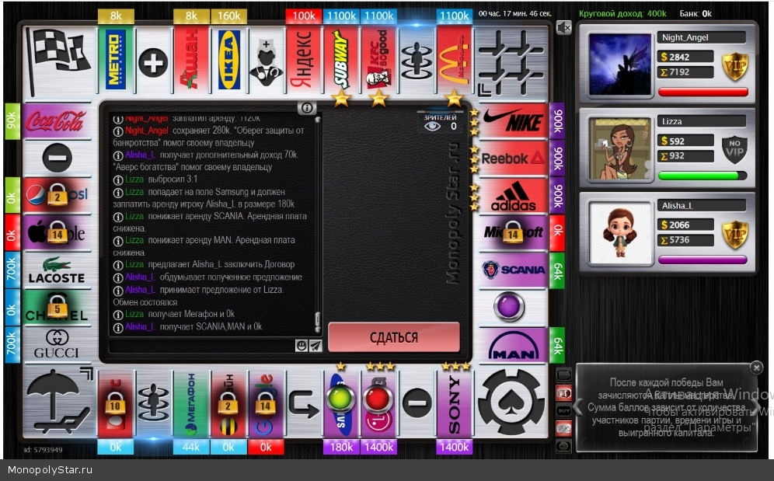Viewport: 774px width, 481px height.
Task: Select the locked Microsoft property cell
Action: point(514,232)
